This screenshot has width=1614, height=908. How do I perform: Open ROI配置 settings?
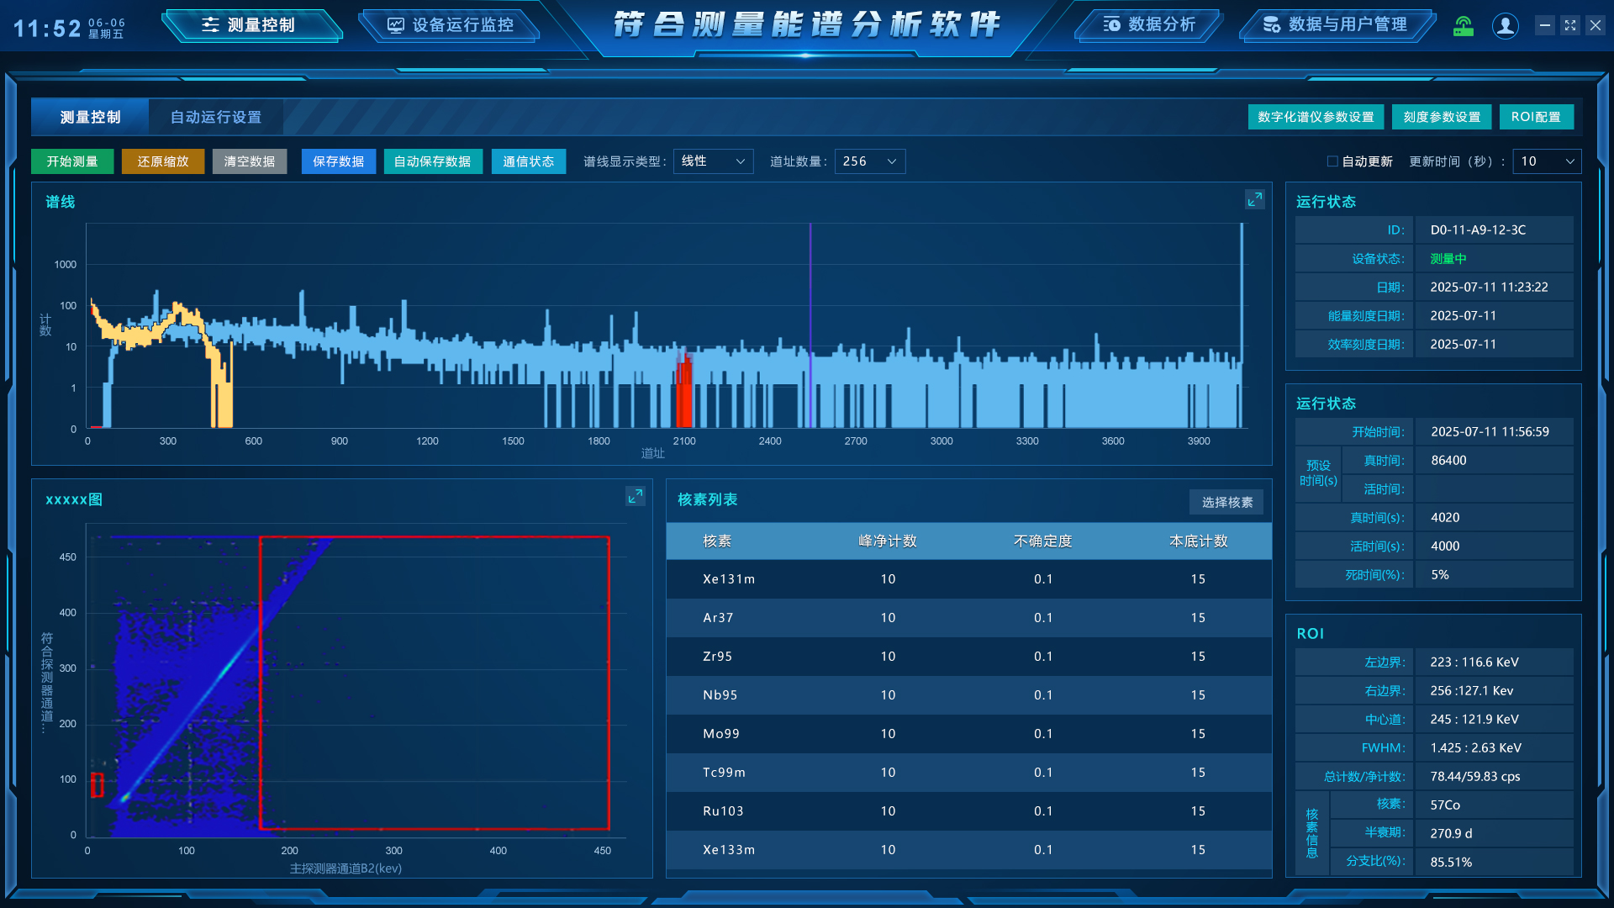tap(1536, 117)
